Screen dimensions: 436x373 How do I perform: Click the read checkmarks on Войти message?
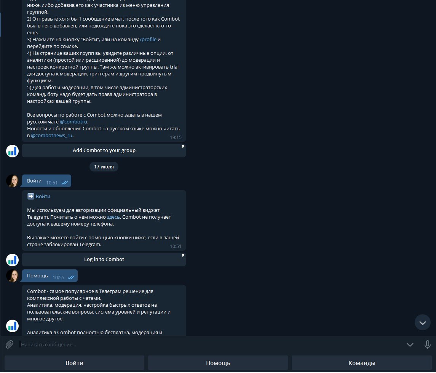pos(65,183)
